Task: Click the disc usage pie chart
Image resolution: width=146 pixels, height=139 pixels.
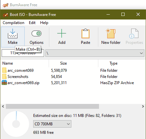Action: pyautogui.click(x=16, y=124)
